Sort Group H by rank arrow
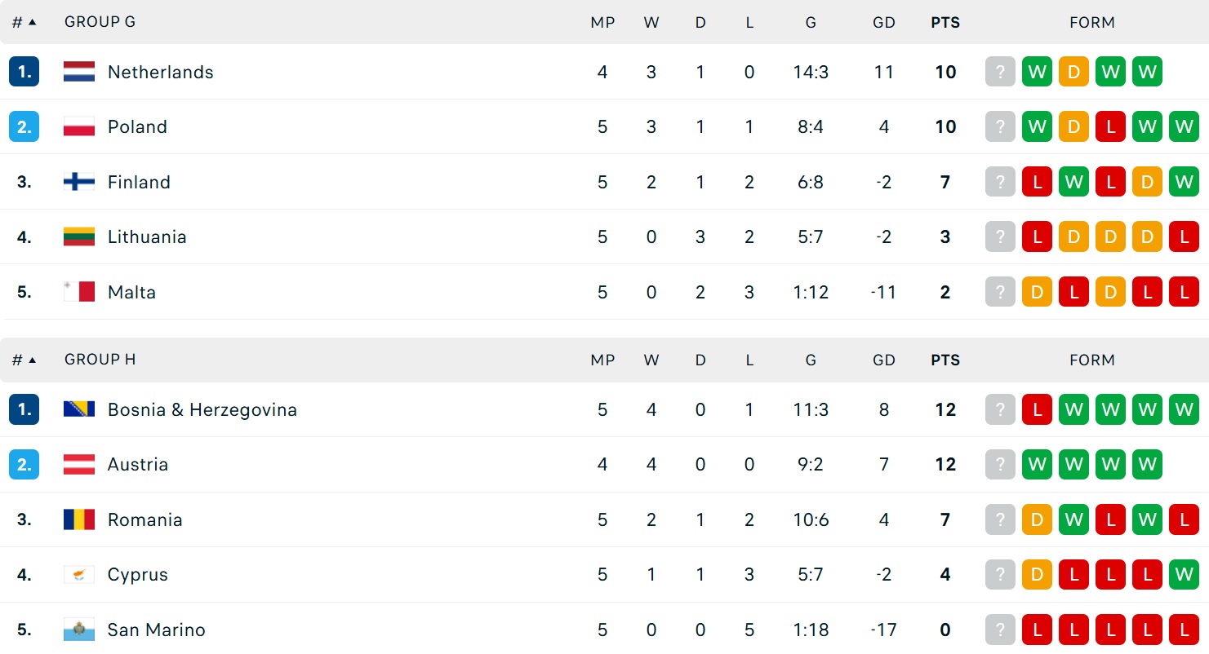This screenshot has height=654, width=1209. (32, 360)
